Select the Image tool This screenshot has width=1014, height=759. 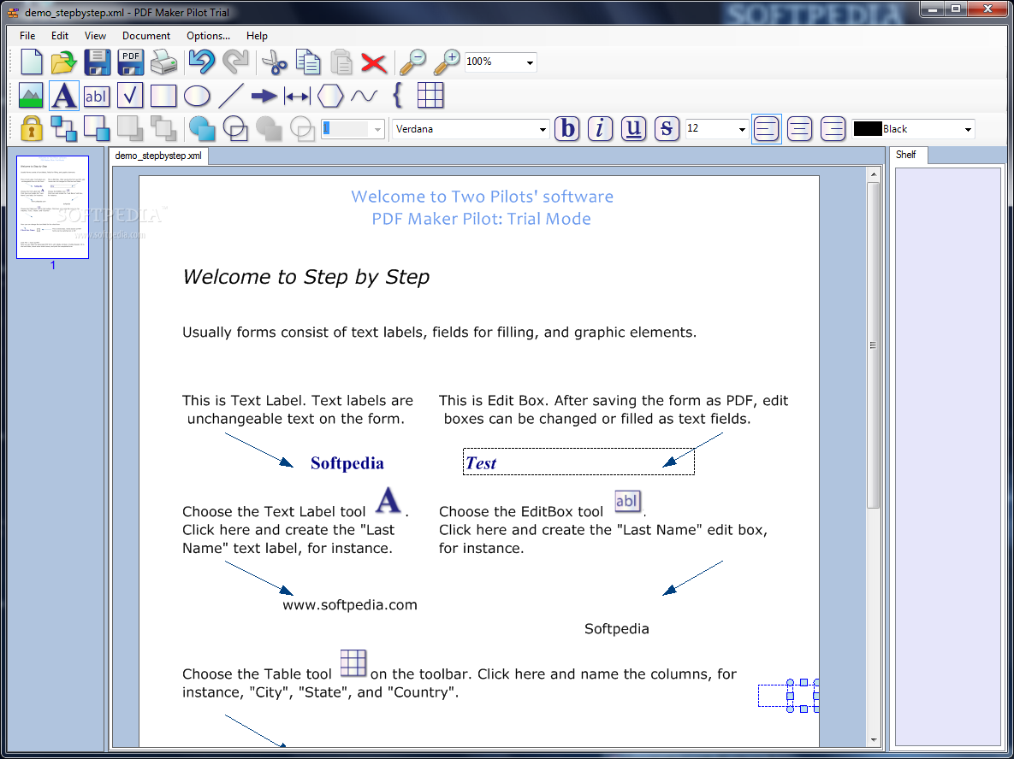(31, 96)
